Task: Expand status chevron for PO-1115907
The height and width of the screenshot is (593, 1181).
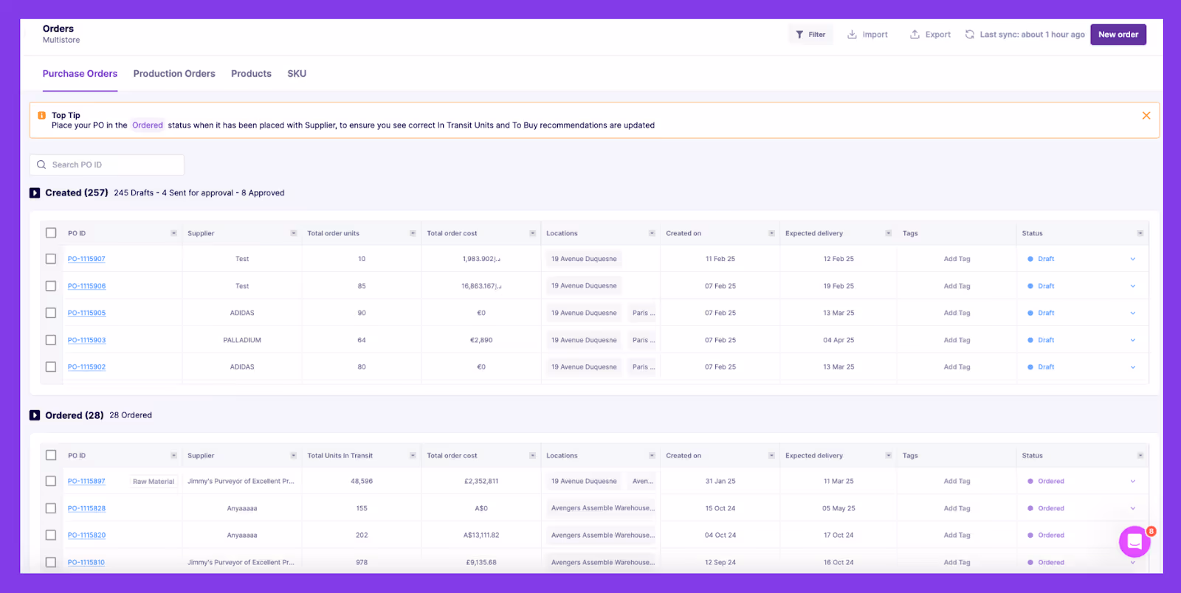Action: (x=1132, y=259)
